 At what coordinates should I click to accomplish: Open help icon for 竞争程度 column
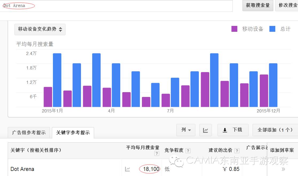pyautogui.click(x=188, y=151)
